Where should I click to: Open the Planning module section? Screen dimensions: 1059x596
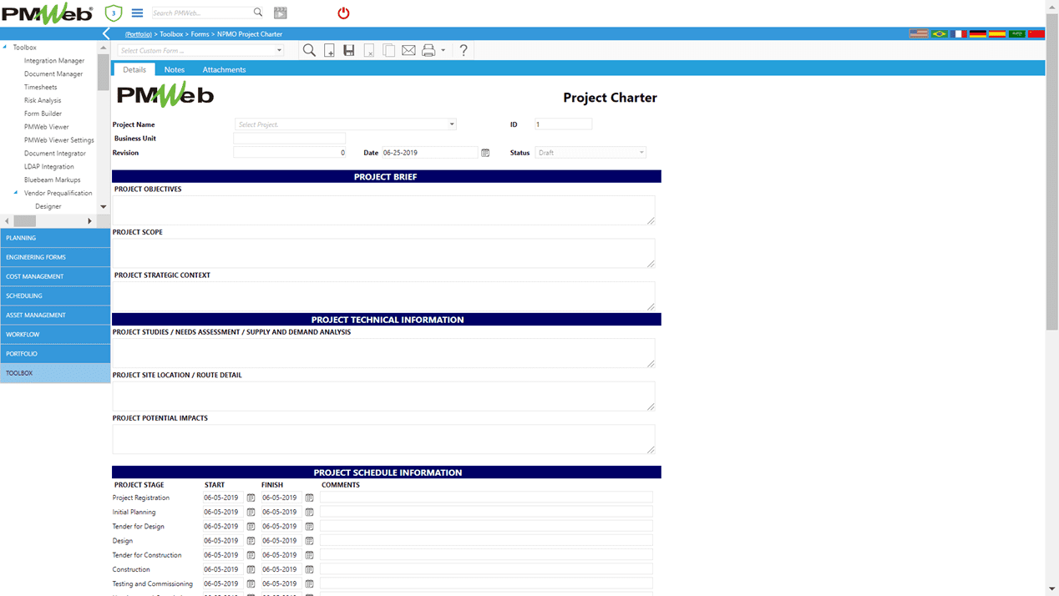(55, 238)
